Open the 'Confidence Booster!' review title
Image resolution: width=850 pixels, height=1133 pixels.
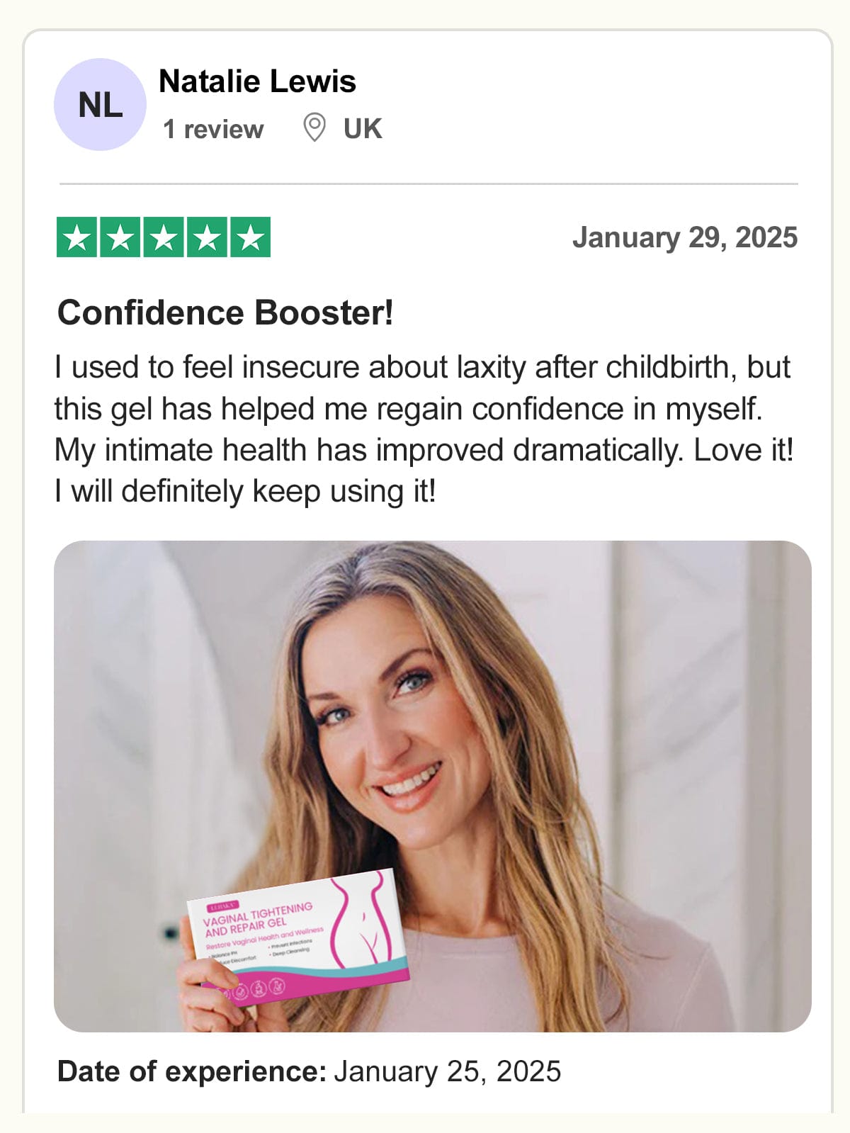click(x=225, y=312)
